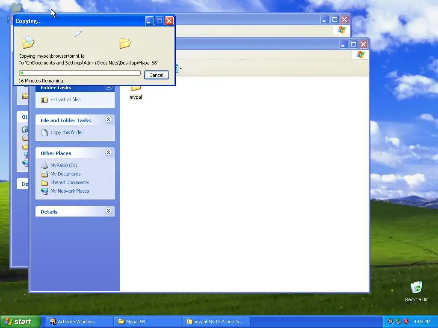Minimize the zip folder window
The height and width of the screenshot is (328, 438).
coord(343,44)
